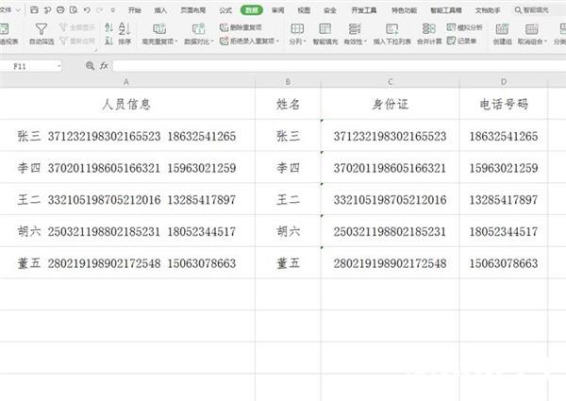This screenshot has width=566, height=401.
Task: Select cell 280219198902172548 in column C
Action: tap(390, 263)
